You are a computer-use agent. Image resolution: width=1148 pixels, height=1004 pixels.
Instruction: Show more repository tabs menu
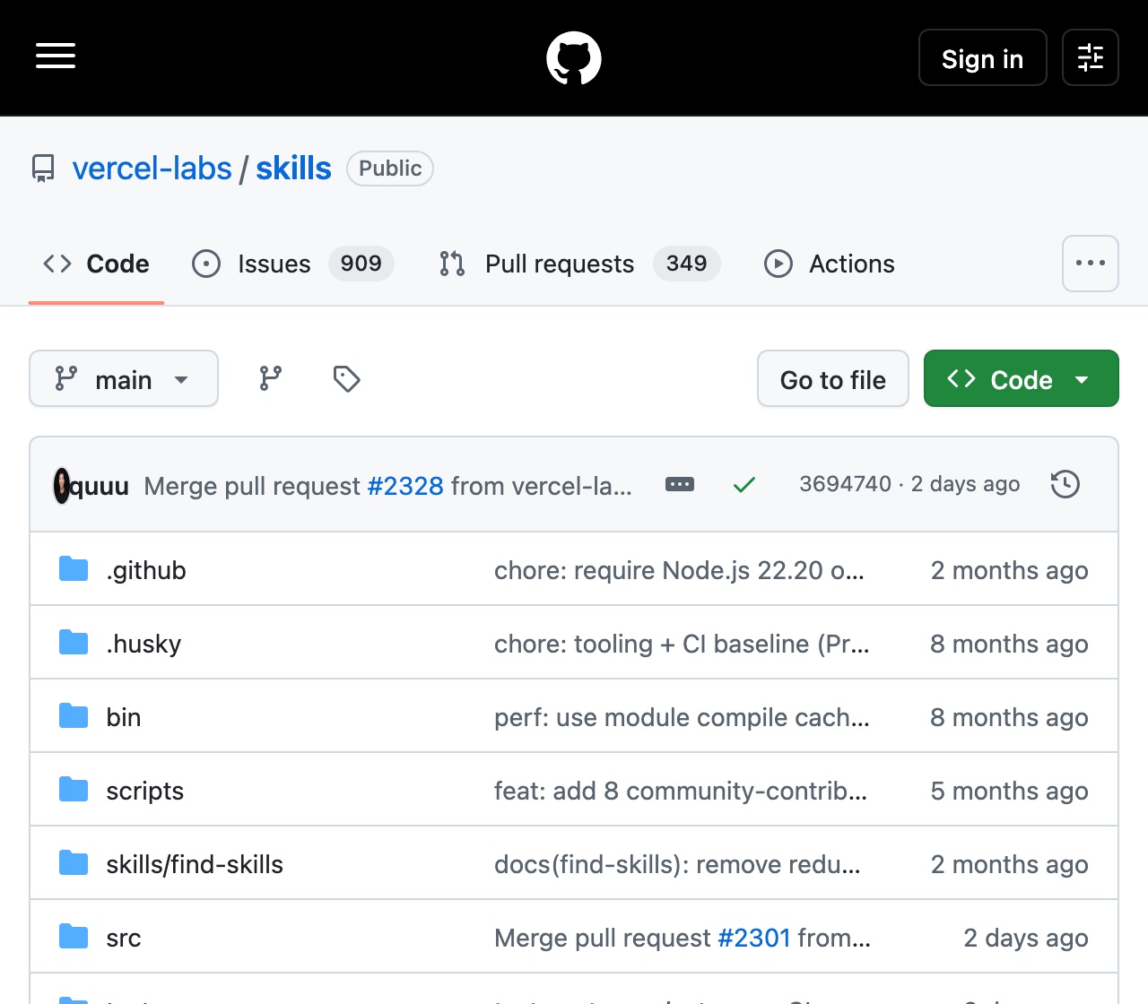(1091, 264)
